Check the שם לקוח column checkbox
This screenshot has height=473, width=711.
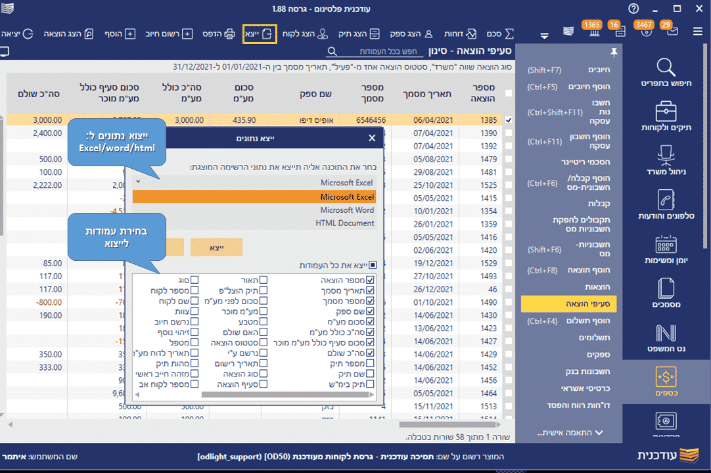195,301
